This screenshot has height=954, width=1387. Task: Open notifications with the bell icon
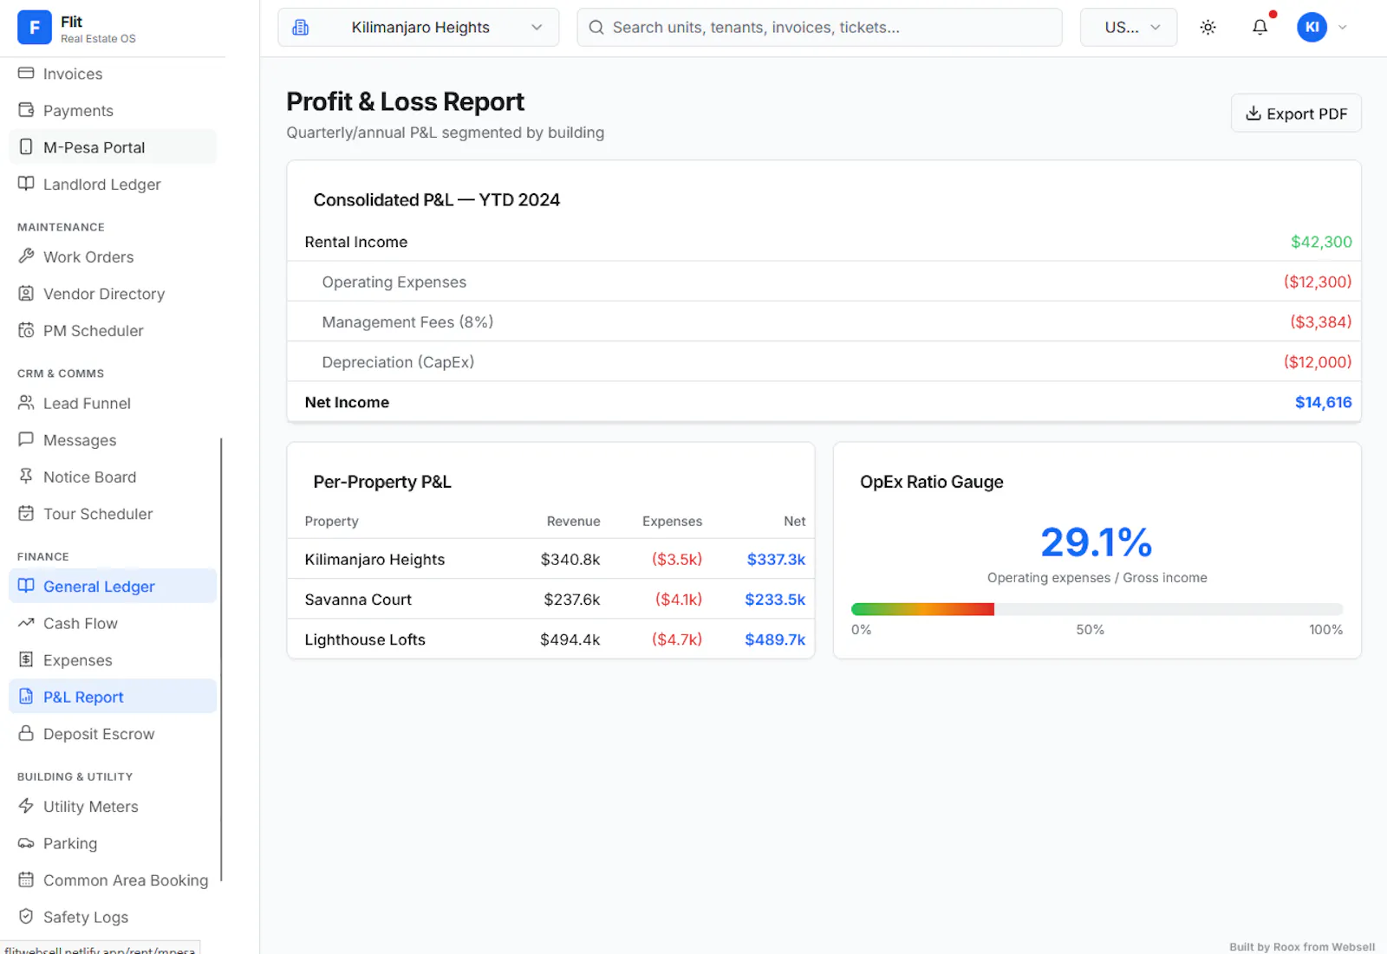[x=1260, y=27]
